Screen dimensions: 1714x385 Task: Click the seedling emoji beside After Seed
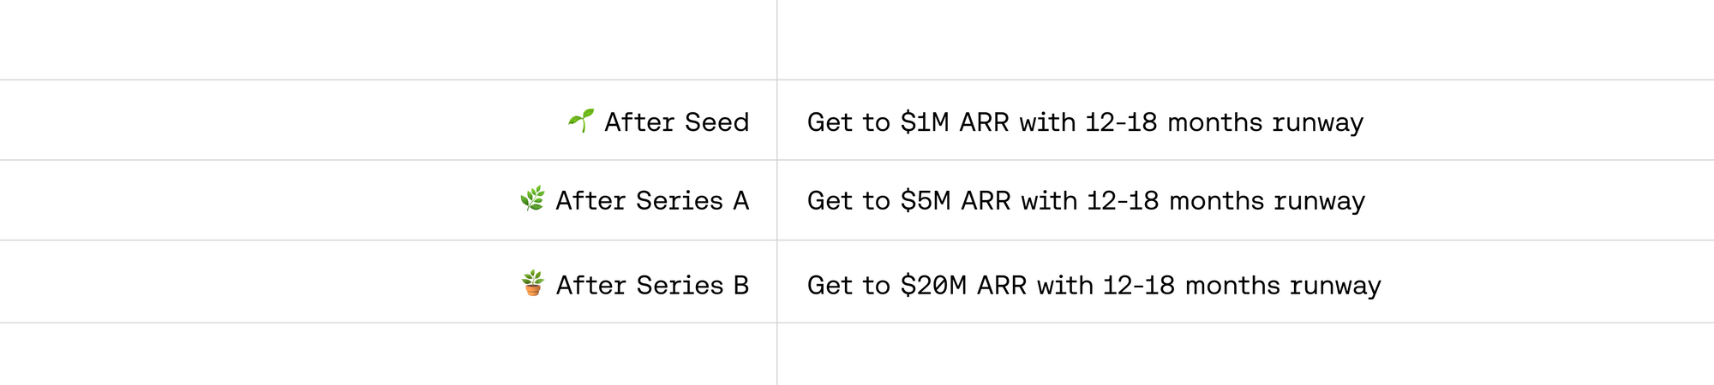pos(581,121)
